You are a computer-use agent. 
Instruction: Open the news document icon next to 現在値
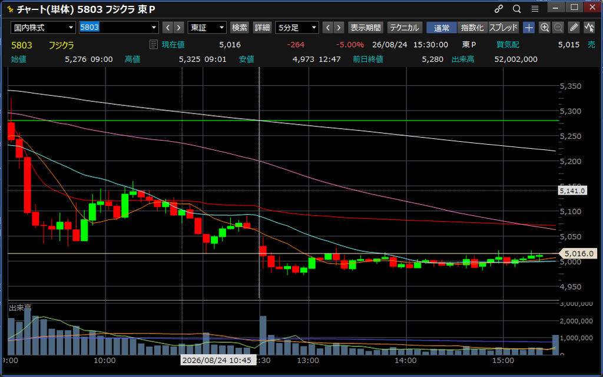point(154,45)
